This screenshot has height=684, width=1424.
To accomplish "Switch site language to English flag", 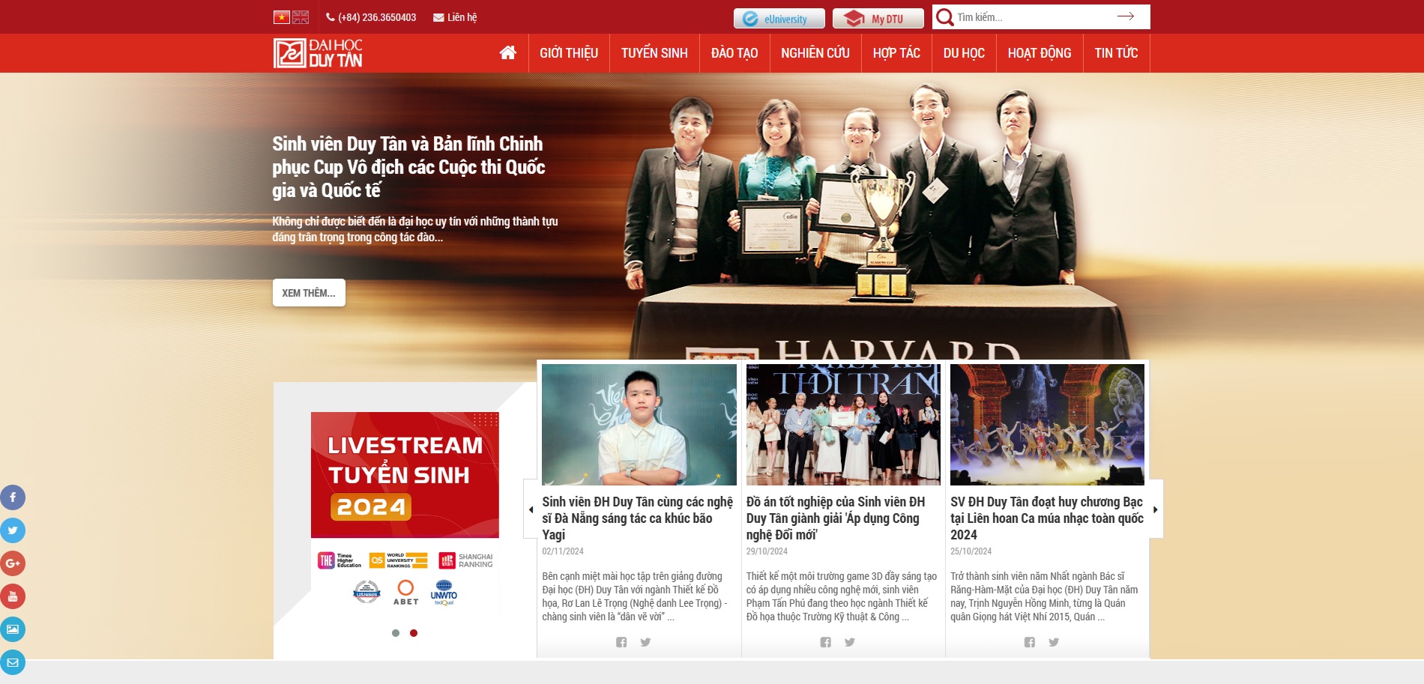I will click(301, 17).
